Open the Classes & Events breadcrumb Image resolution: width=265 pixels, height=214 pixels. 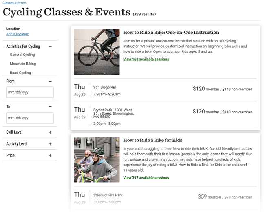point(15,3)
